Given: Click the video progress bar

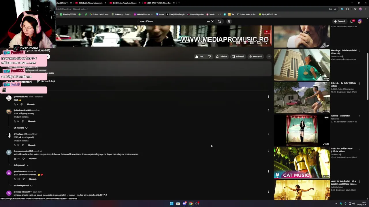Looking at the screenshot, I should 163,38.
